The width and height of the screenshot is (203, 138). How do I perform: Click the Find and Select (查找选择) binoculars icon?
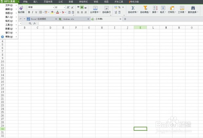(x=193, y=8)
